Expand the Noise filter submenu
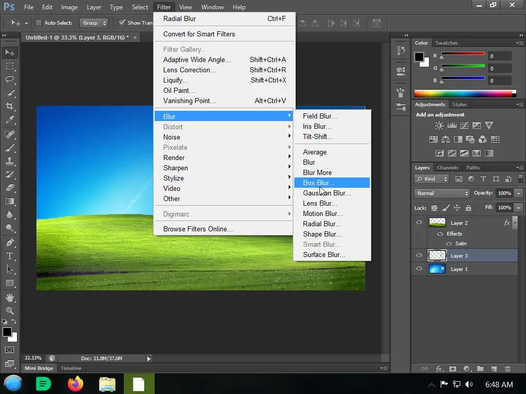The image size is (526, 394). [224, 137]
